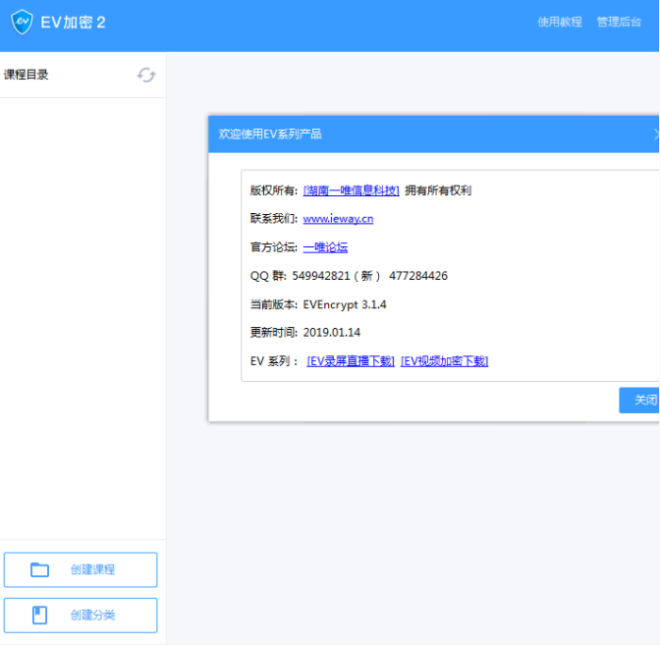
Task: Click the EV视频加密下载 download link
Action: [444, 361]
